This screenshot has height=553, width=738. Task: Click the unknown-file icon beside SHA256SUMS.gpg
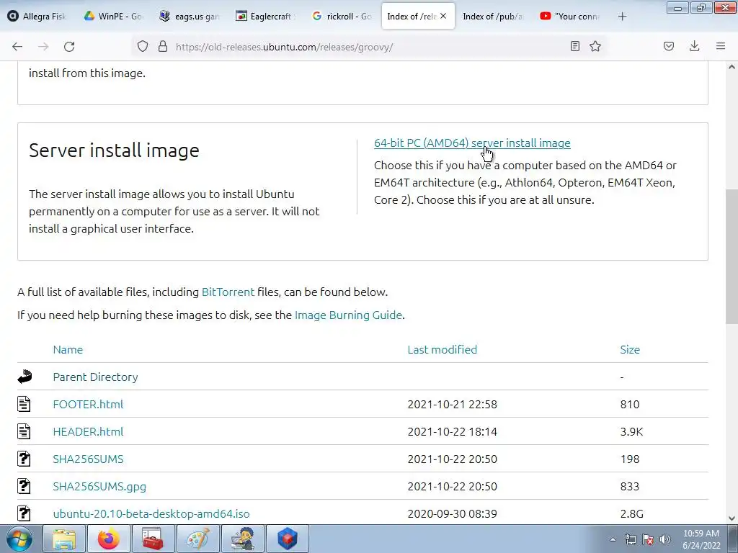tap(24, 486)
